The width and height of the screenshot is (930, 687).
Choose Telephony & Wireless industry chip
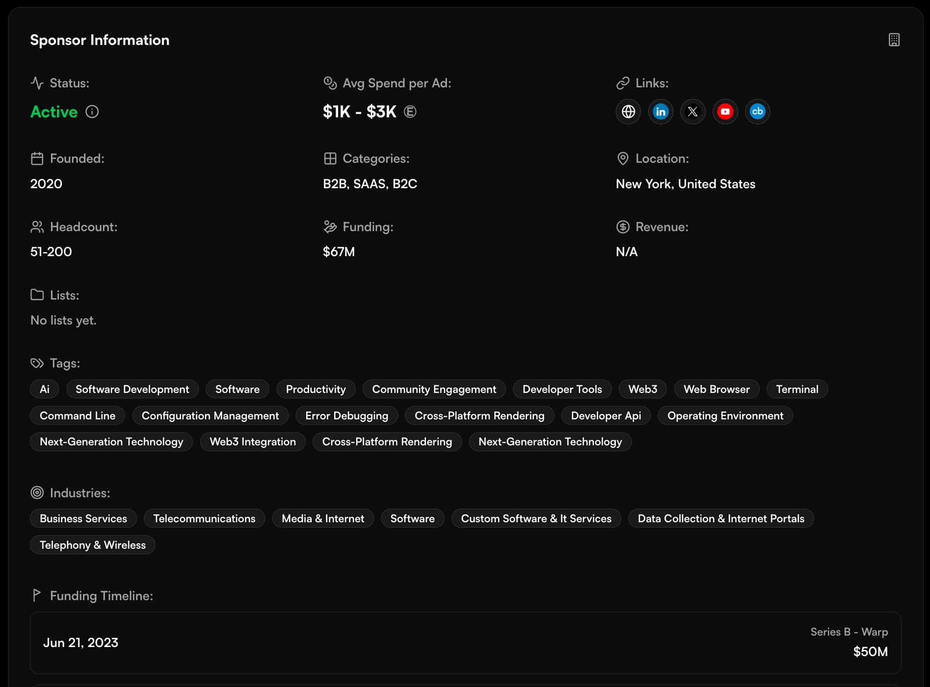point(92,545)
